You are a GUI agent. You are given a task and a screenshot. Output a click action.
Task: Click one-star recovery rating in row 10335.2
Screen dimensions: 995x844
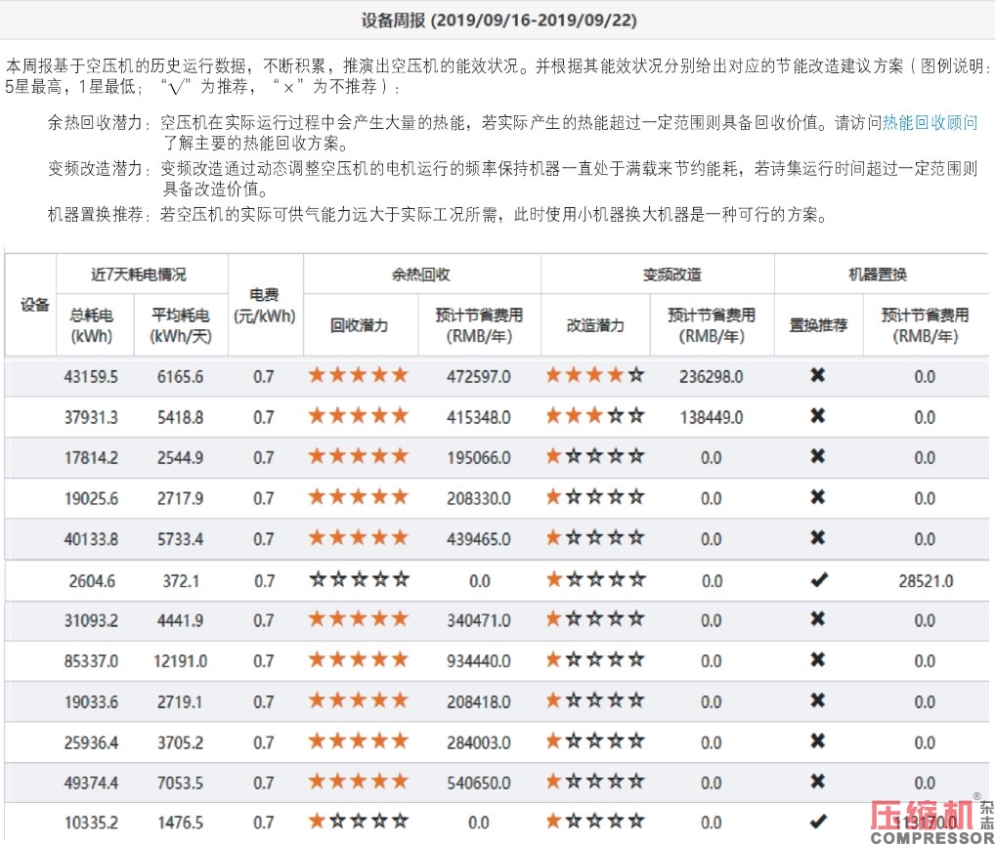(359, 822)
